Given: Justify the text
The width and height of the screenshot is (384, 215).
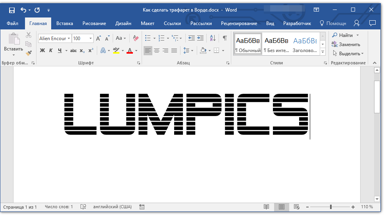Looking at the screenshot, I should 174,50.
